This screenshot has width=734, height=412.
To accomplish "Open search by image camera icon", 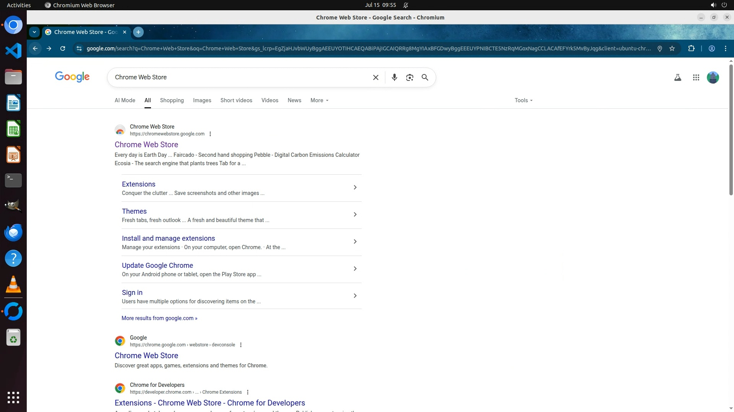I will click(409, 77).
